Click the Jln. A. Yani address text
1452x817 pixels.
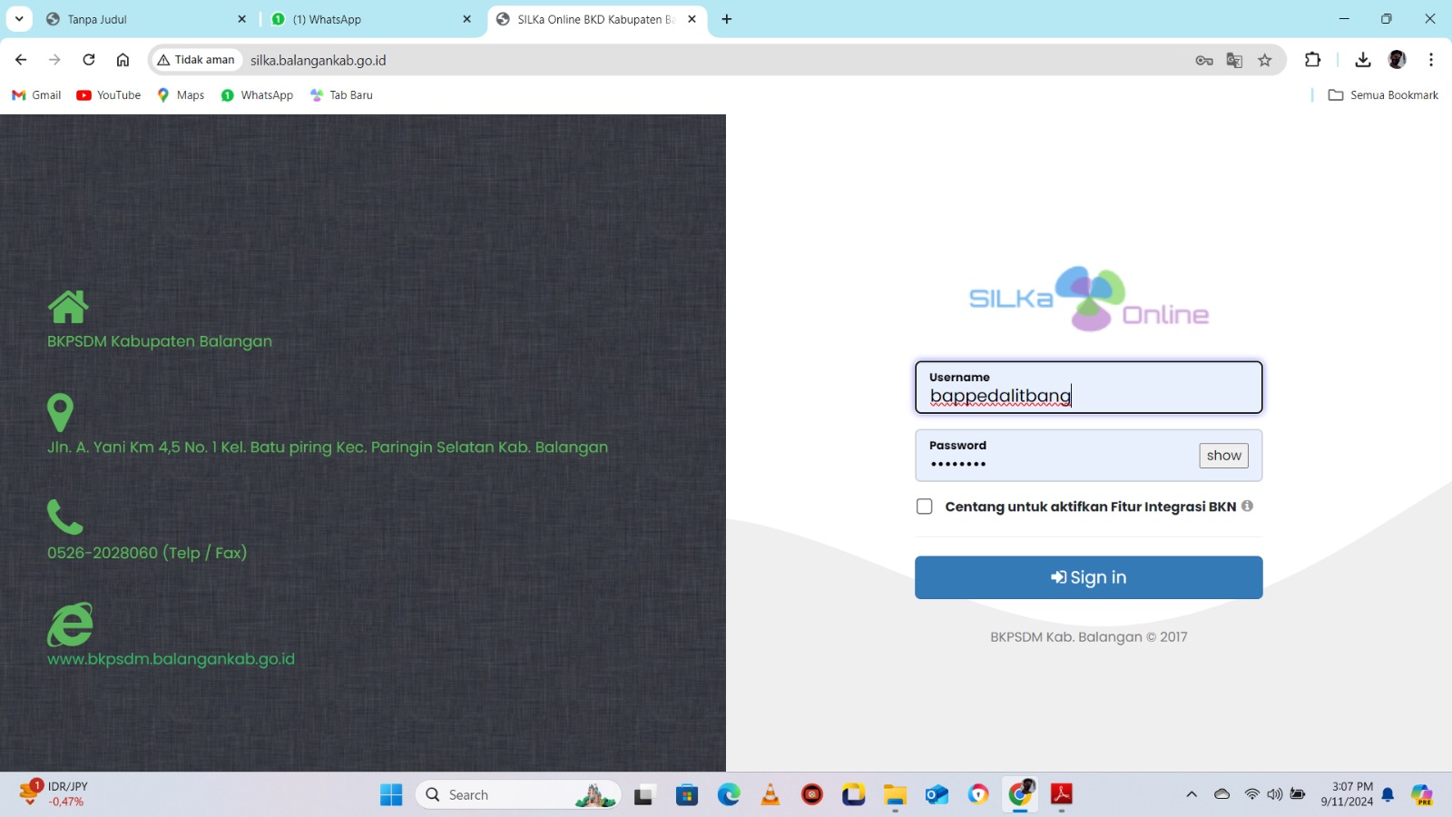(x=328, y=448)
